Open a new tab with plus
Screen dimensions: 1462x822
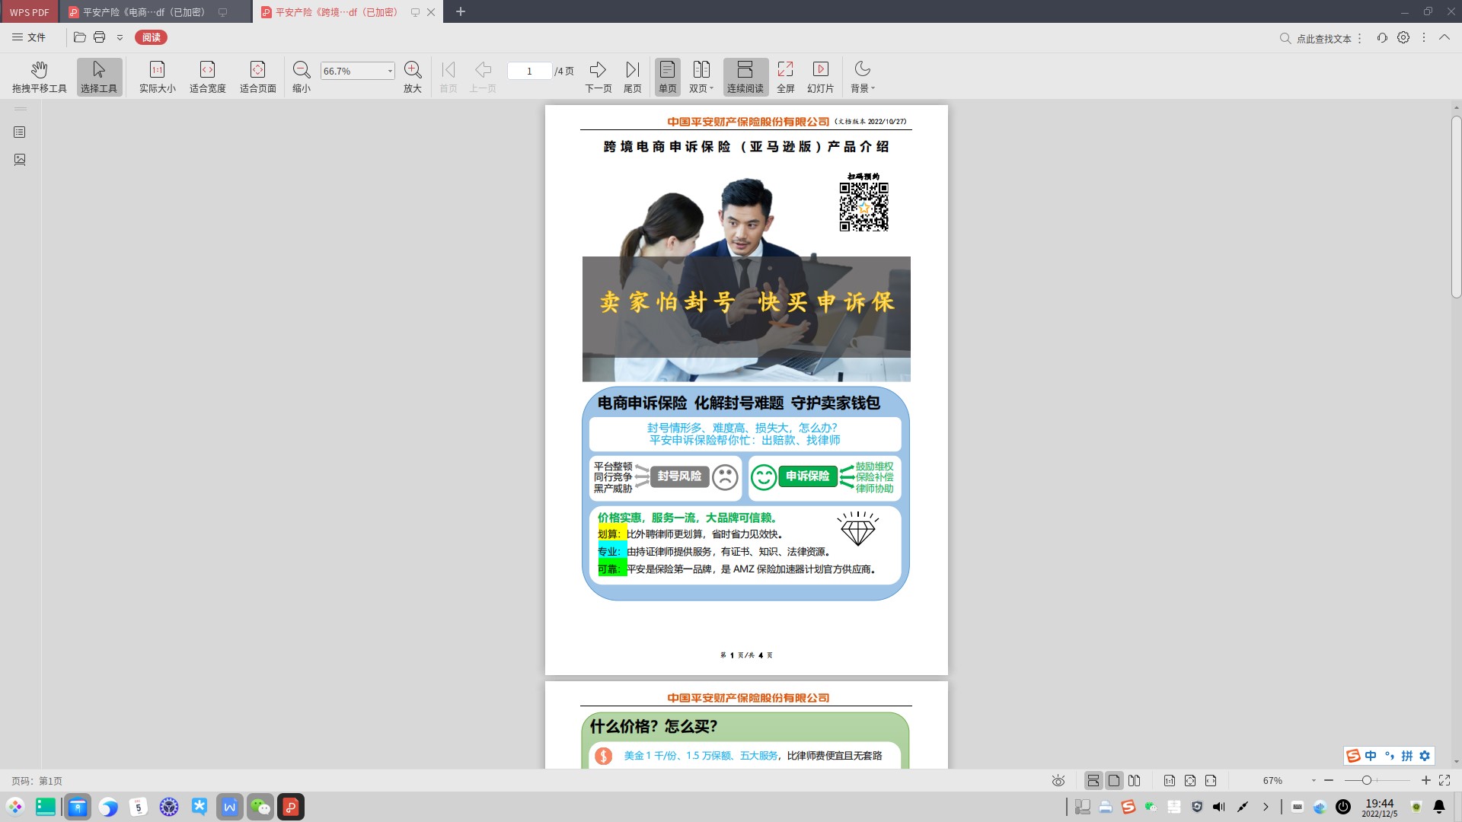point(460,11)
